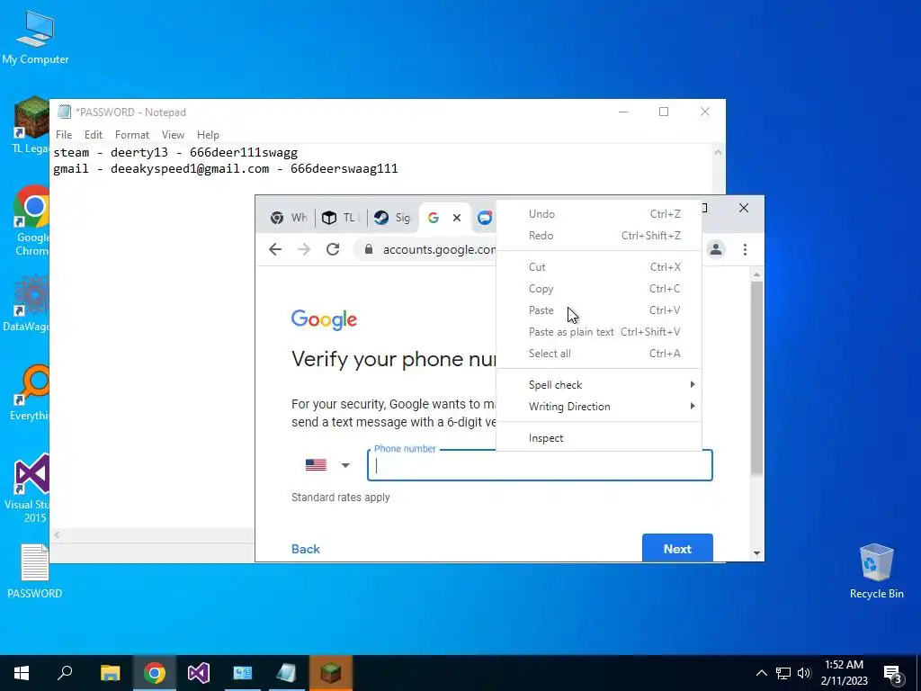Open Notepad Help menu
Viewport: 921px width, 691px height.
click(x=208, y=135)
